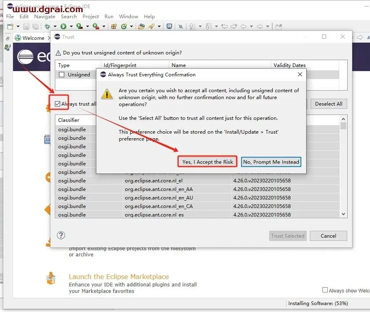Select row org.eclipse.ant.core.nl_en_CA
Image resolution: width=370 pixels, height=312 pixels.
pos(197,206)
